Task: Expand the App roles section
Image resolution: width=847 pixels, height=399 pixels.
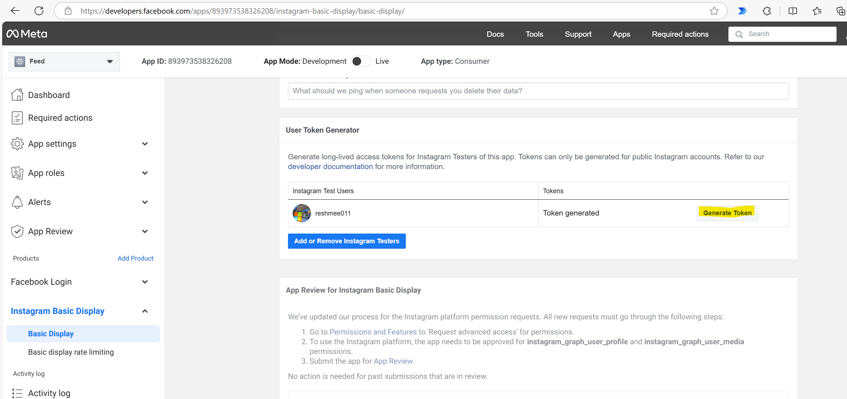Action: coord(145,173)
